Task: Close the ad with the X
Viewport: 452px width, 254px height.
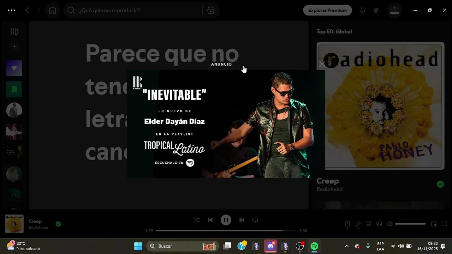Action: pos(322,64)
